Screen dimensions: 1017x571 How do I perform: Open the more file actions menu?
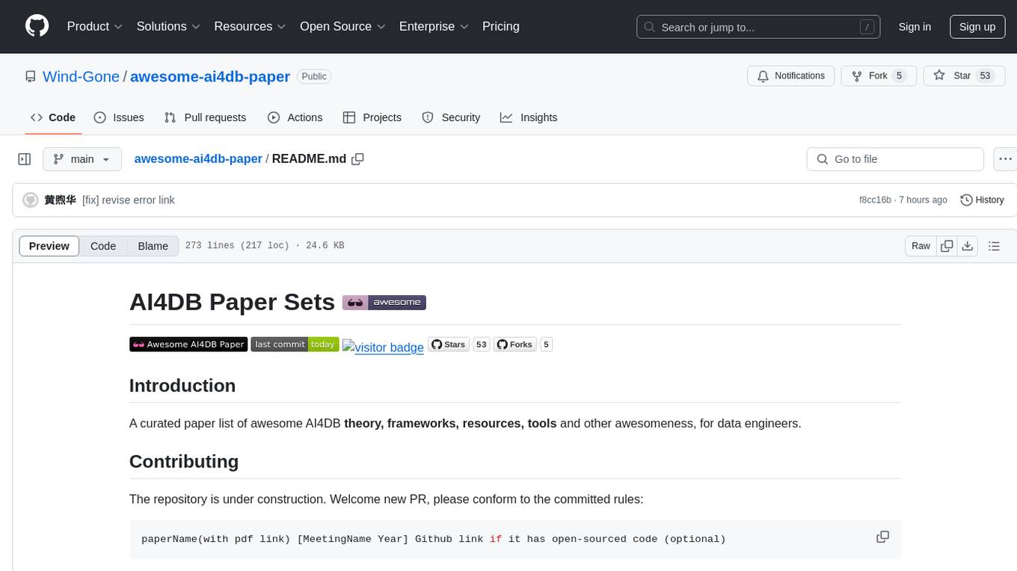click(1005, 159)
